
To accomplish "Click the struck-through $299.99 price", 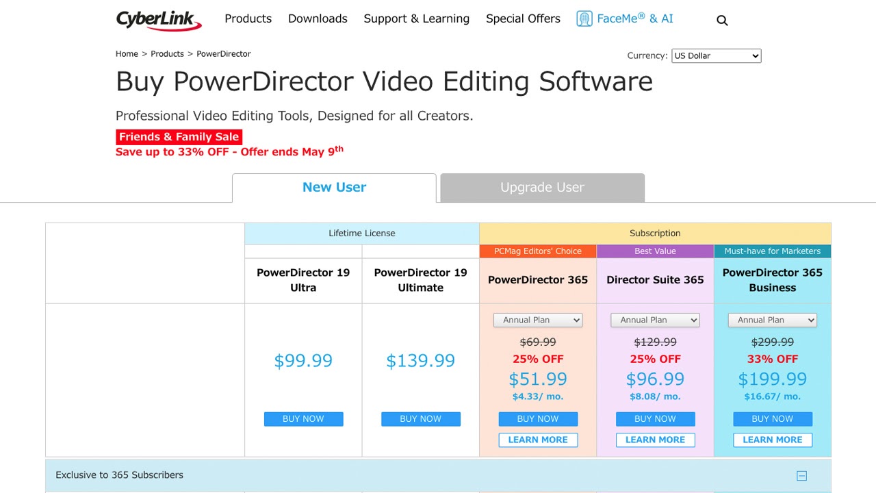I will pyautogui.click(x=773, y=342).
